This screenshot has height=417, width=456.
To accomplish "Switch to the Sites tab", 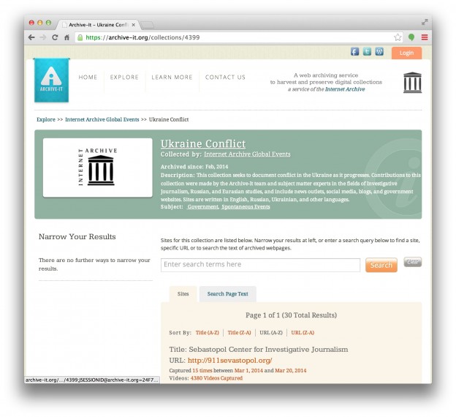I will 183,294.
